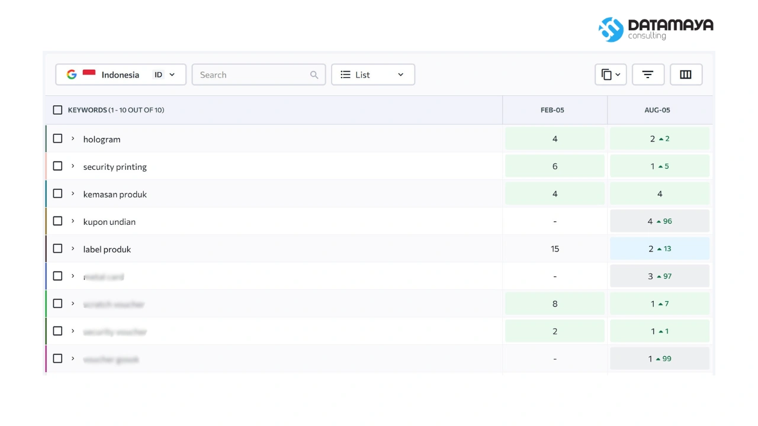Check the kemasan produk row checkbox
This screenshot has height=426, width=758.
(x=57, y=193)
